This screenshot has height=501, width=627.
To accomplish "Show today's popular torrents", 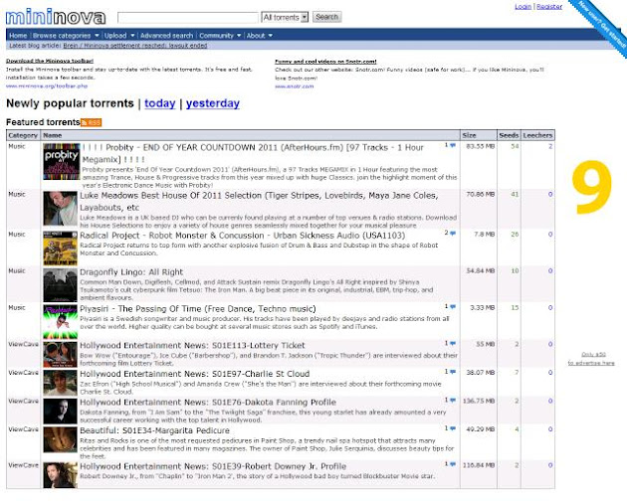I will [160, 103].
